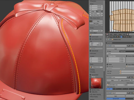Open the UVs menu in UV editor
134x100 pixels.
pyautogui.click(x=124, y=34)
